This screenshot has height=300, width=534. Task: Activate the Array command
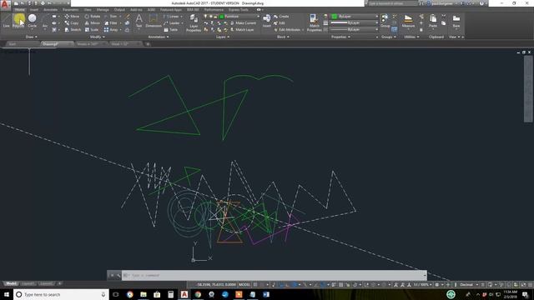pos(111,30)
